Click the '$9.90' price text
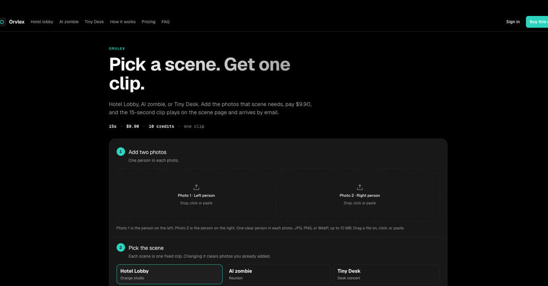The image size is (548, 286). [132, 127]
